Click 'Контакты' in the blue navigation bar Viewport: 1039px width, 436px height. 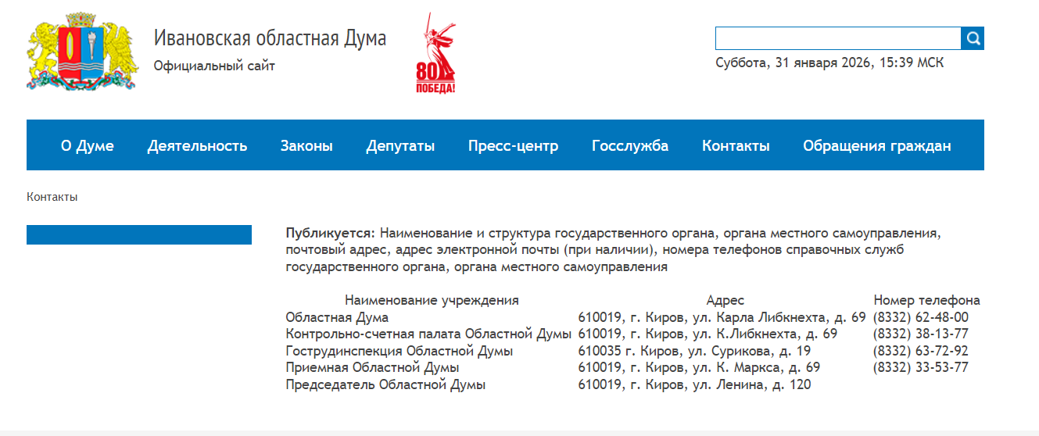click(x=736, y=146)
